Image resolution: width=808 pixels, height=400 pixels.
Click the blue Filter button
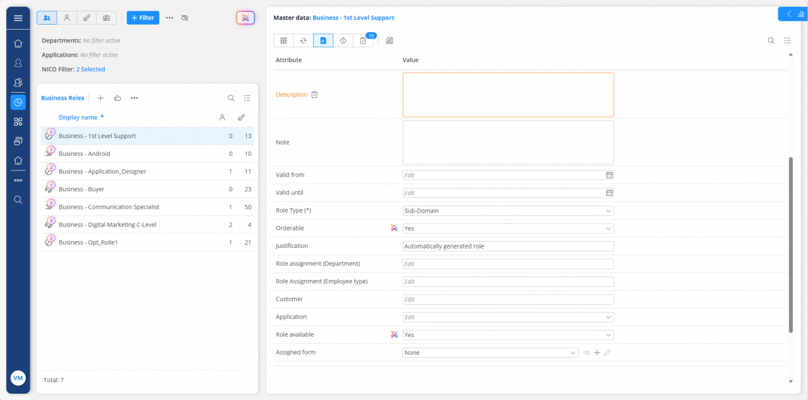coord(143,18)
